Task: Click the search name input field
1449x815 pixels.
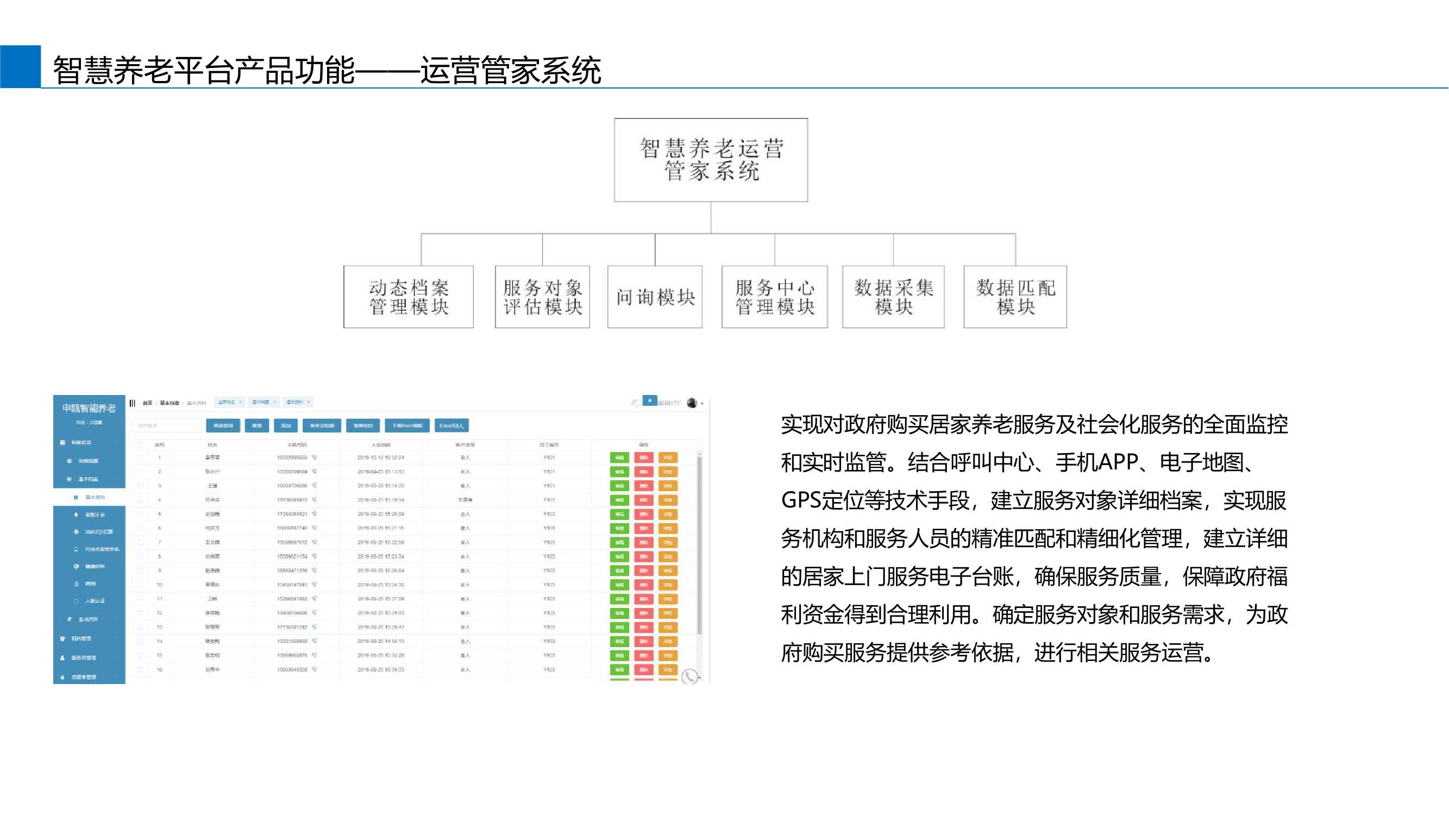Action: coord(166,426)
